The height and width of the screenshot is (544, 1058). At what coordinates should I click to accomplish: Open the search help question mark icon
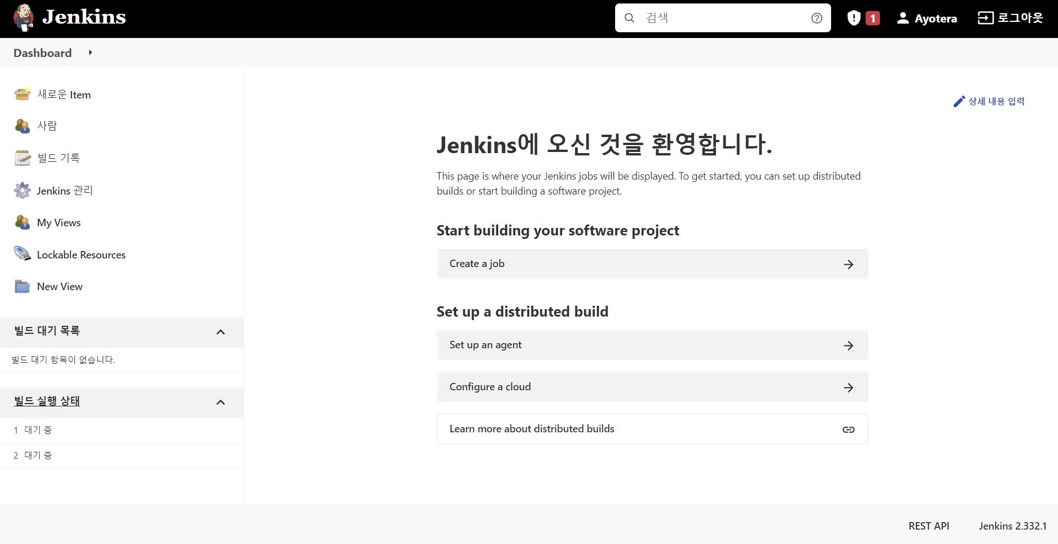[x=817, y=18]
